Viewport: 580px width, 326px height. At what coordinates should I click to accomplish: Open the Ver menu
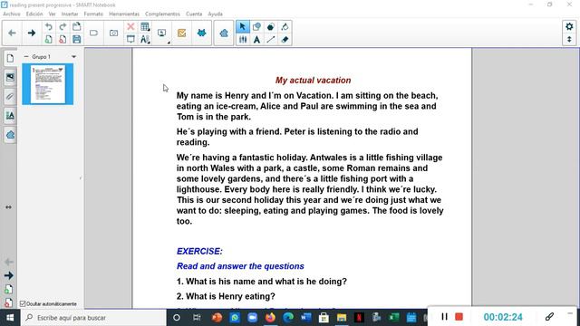tap(53, 14)
